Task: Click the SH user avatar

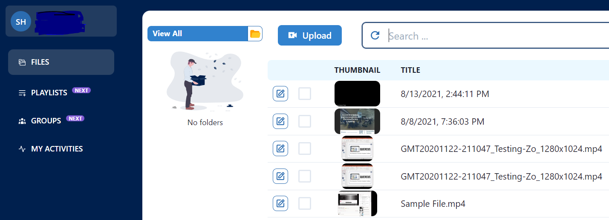Action: coord(21,22)
